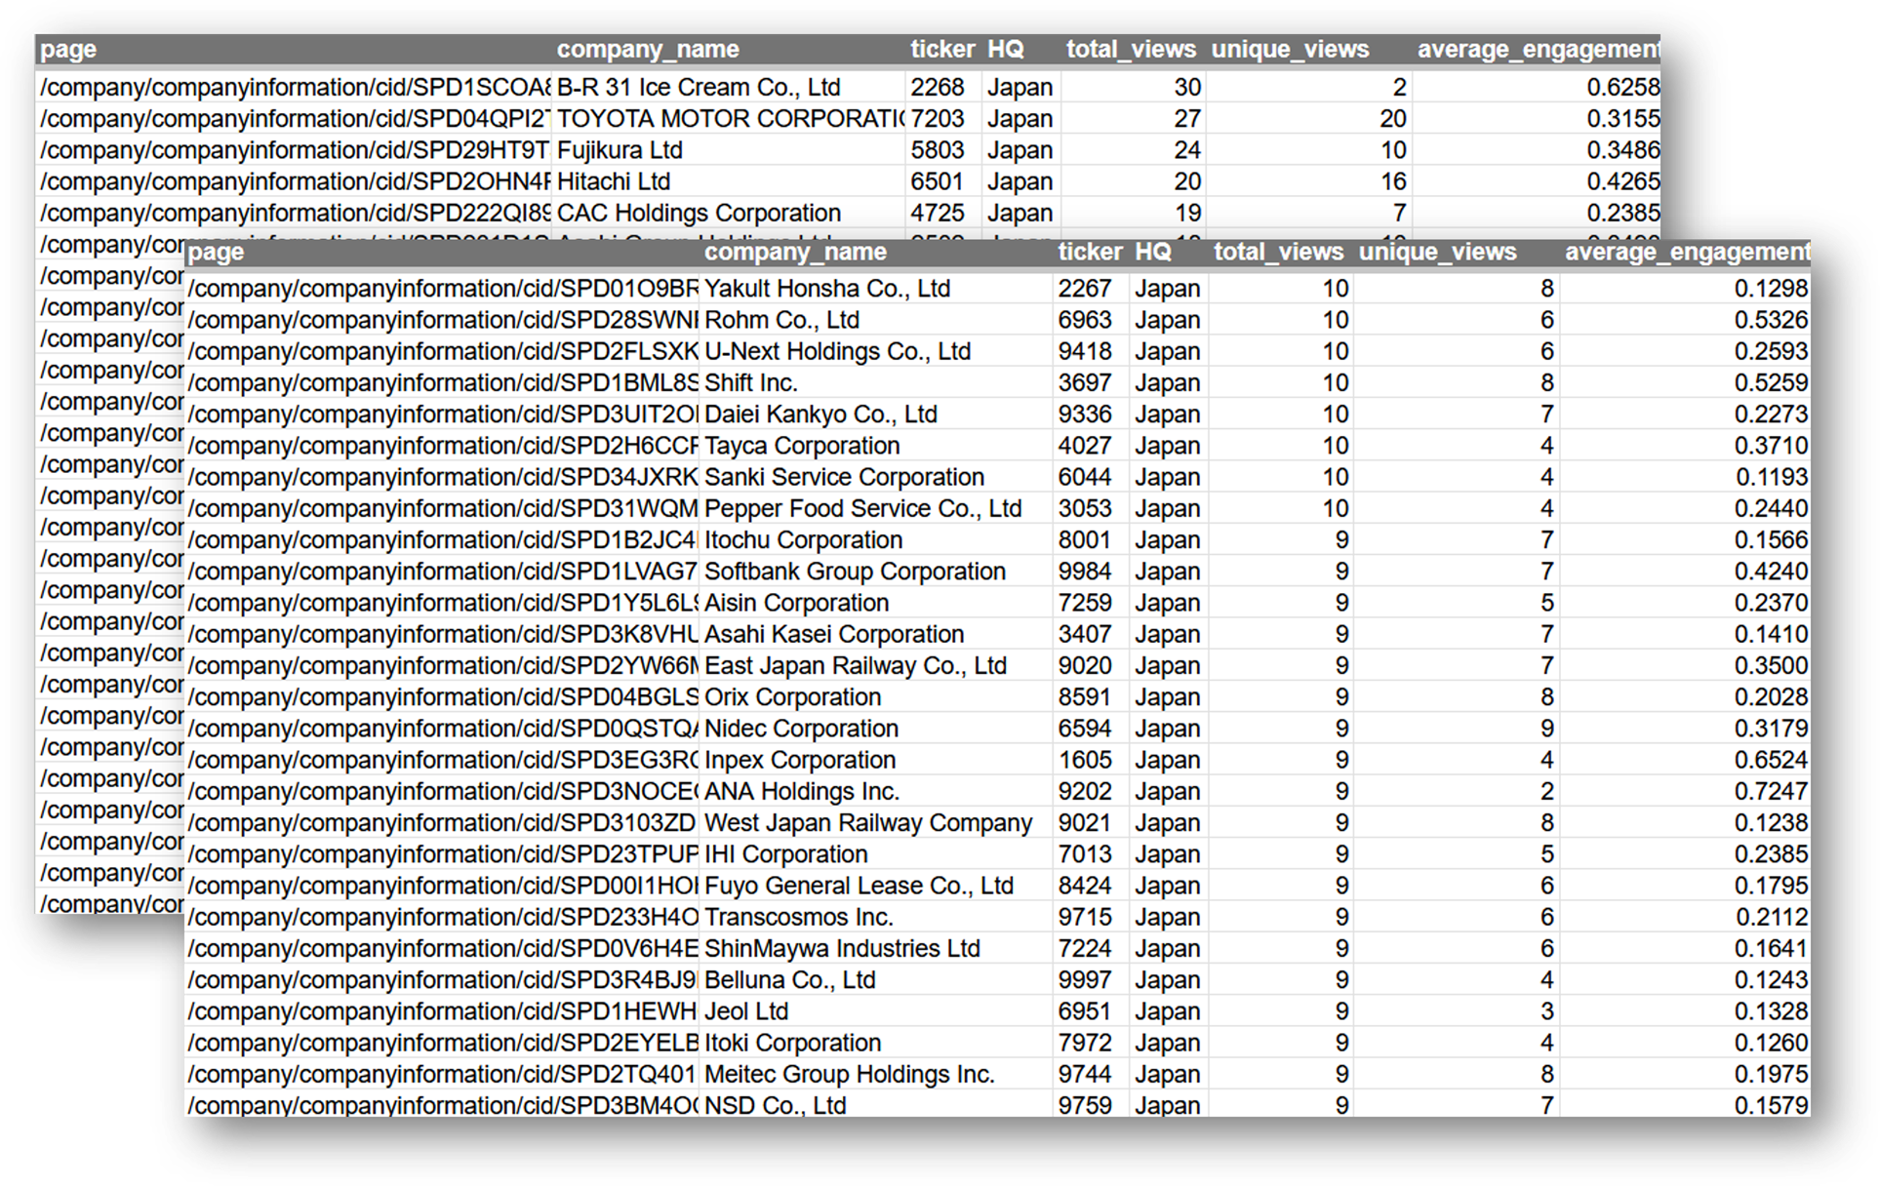Image resolution: width=1880 pixels, height=1186 pixels.
Task: Select ticker cell 6963 for Rohm
Action: [x=1085, y=320]
